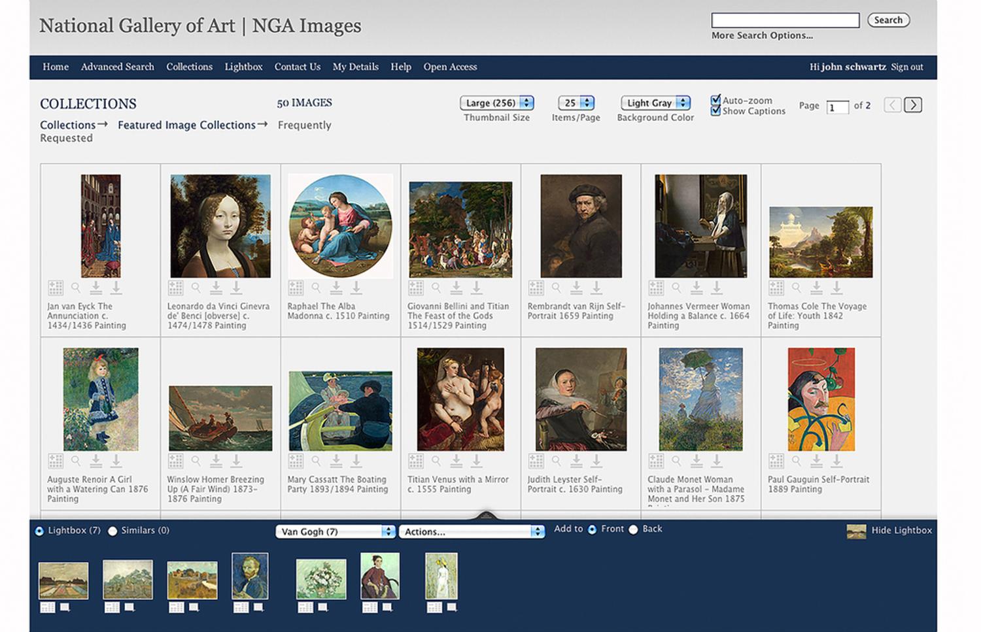Open Van Gogh self-portrait thumbnail in lightbox
981x632 pixels.
click(x=250, y=576)
